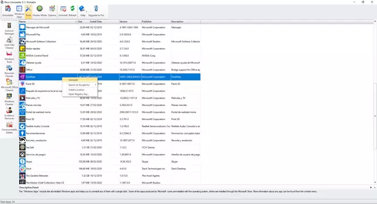Viewport: 377px width, 204px height.
Task: Open the Options toolbar button
Action: point(52,11)
